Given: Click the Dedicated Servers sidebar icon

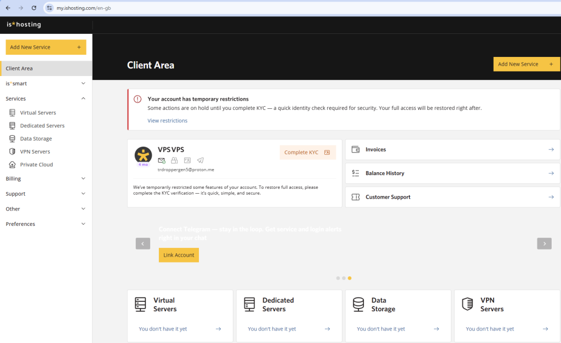Looking at the screenshot, I should point(12,126).
